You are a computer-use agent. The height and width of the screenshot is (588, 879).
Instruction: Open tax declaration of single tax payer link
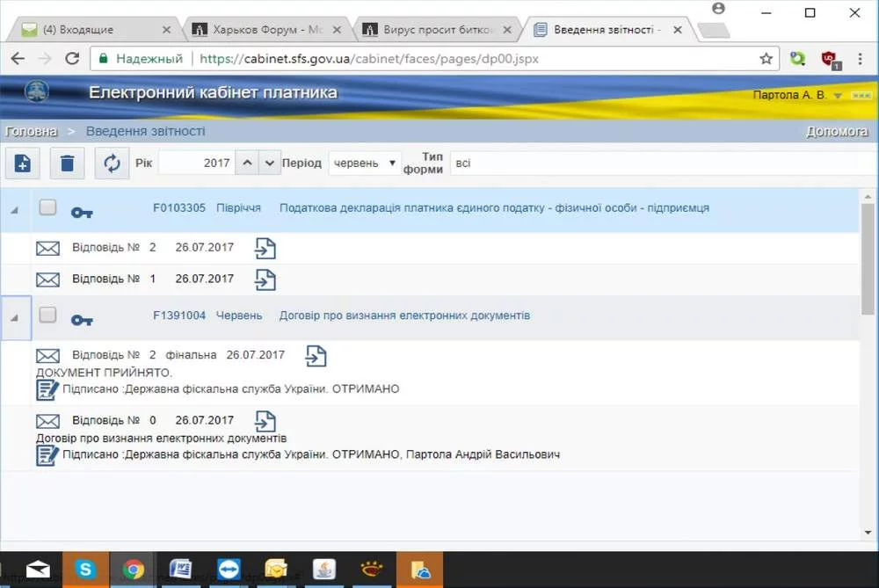494,208
